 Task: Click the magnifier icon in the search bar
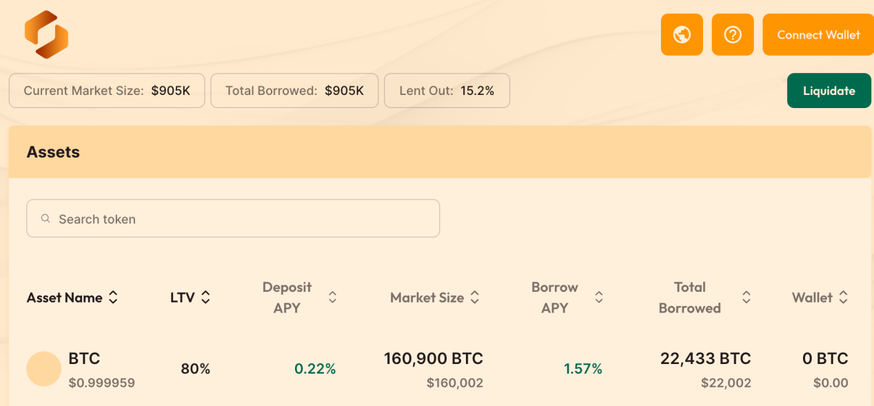pyautogui.click(x=45, y=218)
